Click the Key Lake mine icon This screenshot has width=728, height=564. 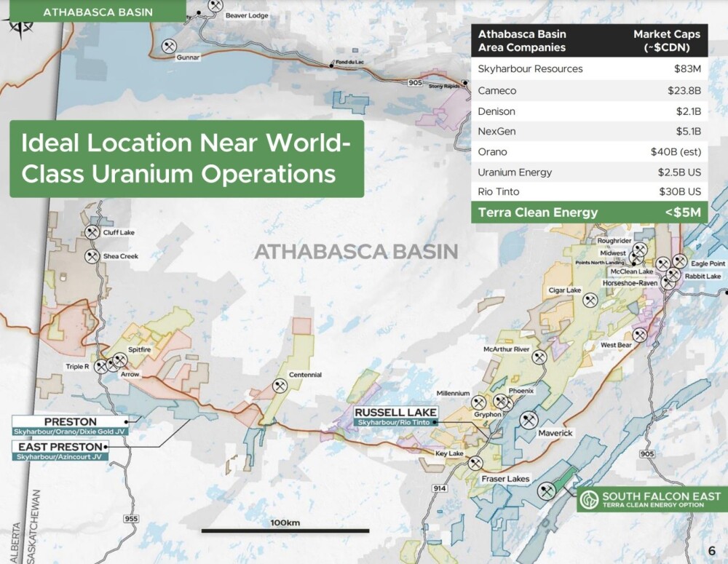(475, 462)
